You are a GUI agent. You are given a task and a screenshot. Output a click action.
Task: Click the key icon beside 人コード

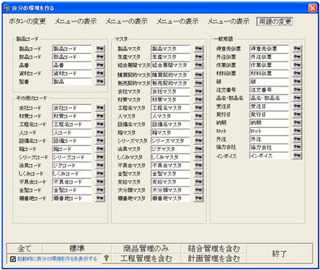click(100, 132)
